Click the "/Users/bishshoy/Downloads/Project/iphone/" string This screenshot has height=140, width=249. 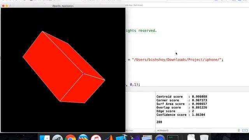tap(177, 59)
